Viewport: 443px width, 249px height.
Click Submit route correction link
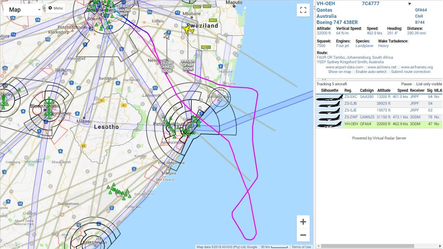(411, 72)
